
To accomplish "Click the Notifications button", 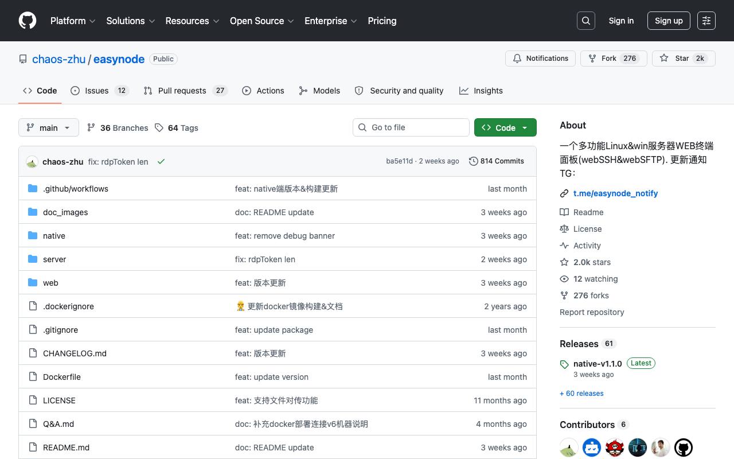I will [x=540, y=59].
